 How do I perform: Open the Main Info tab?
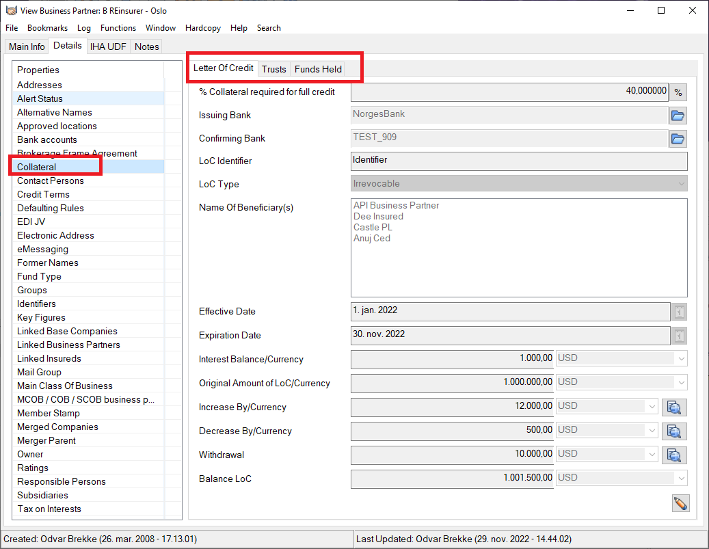pos(27,46)
